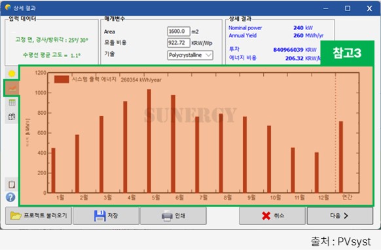Viewport: 381px width, 250px height.
Task: Open the economic evaluation icon in sidebar
Action: [12, 117]
